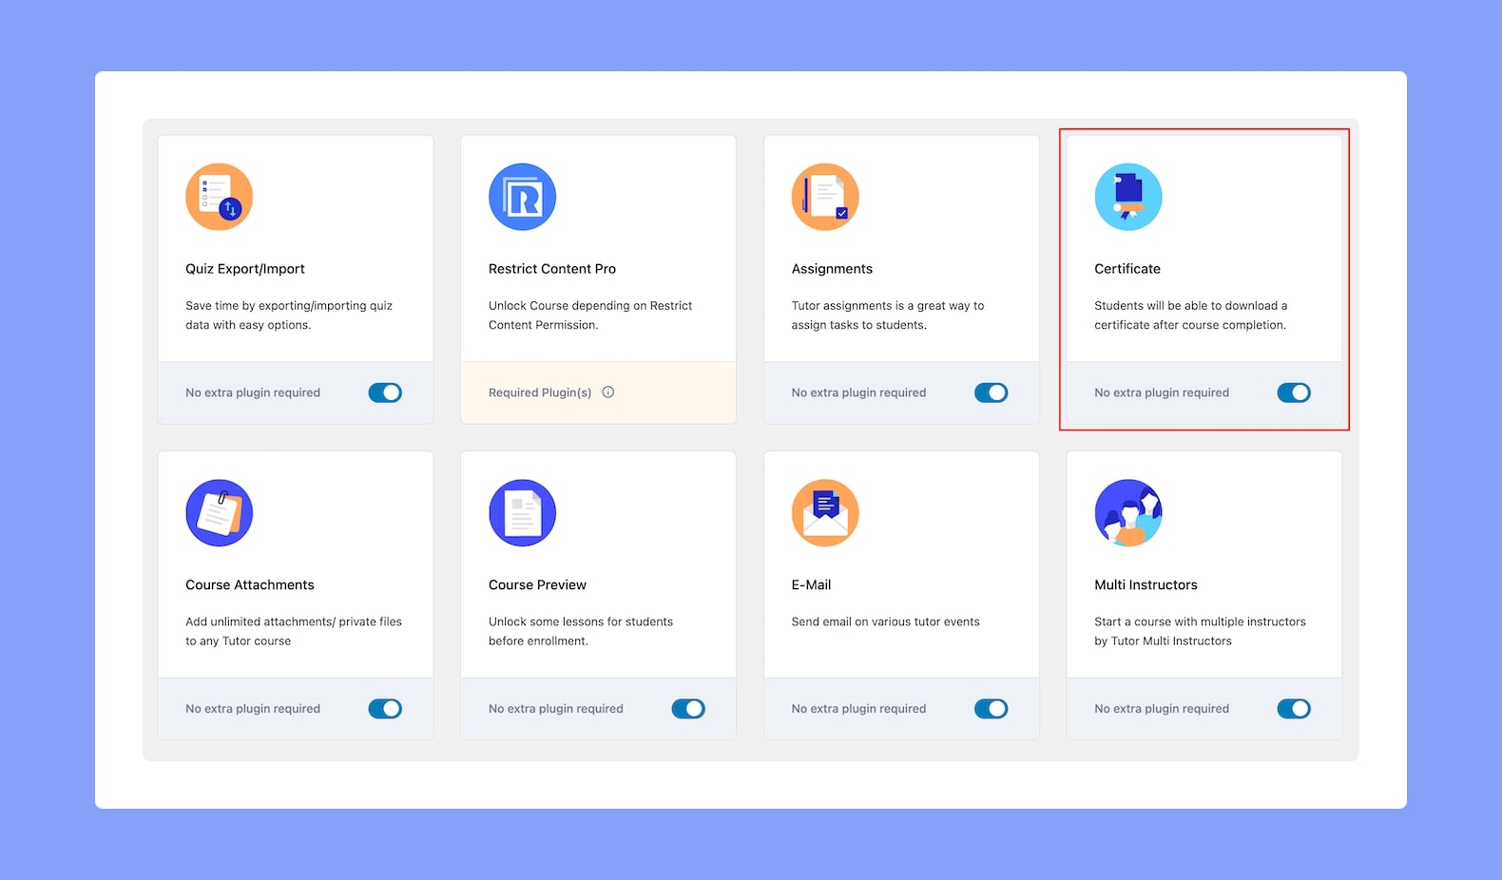Screen dimensions: 1502x880
Task: Select the E-Mail title text
Action: [x=811, y=585]
